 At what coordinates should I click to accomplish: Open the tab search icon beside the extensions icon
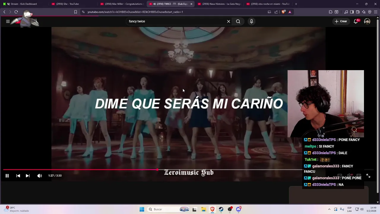pos(336,12)
